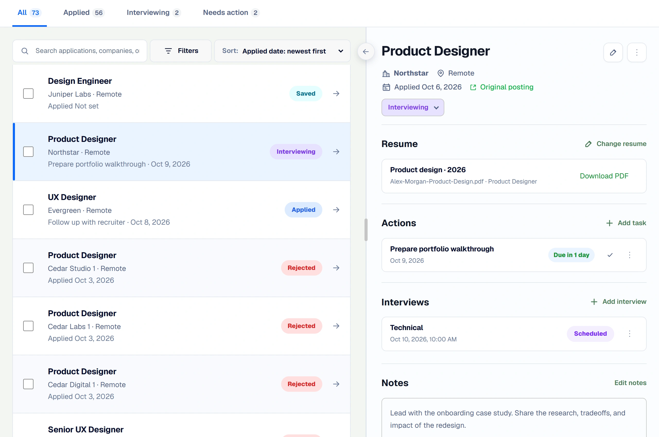Click the Applied badge on UX Designer

304,210
